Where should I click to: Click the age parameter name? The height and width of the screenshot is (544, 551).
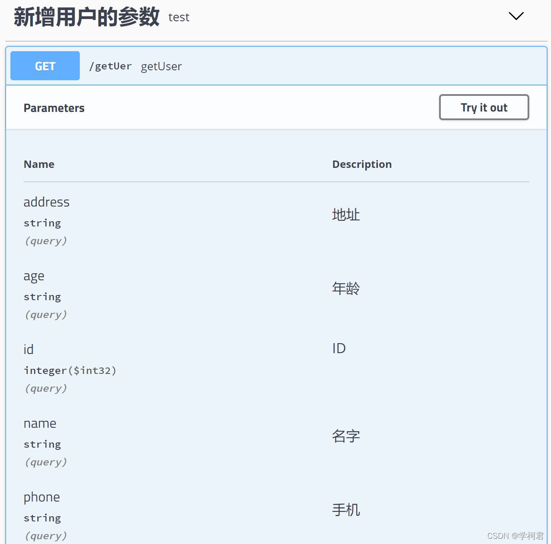coord(34,276)
